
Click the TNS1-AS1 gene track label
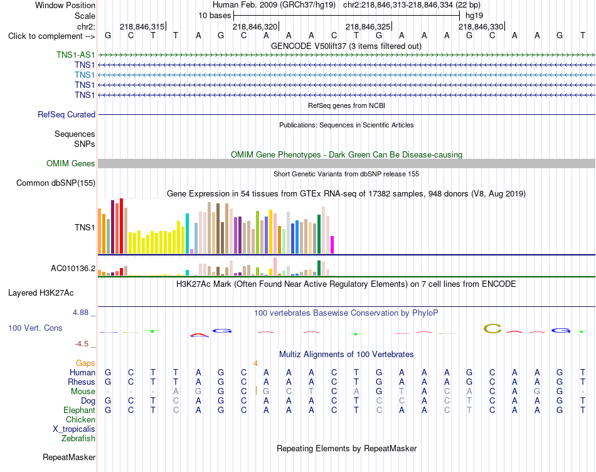[76, 55]
